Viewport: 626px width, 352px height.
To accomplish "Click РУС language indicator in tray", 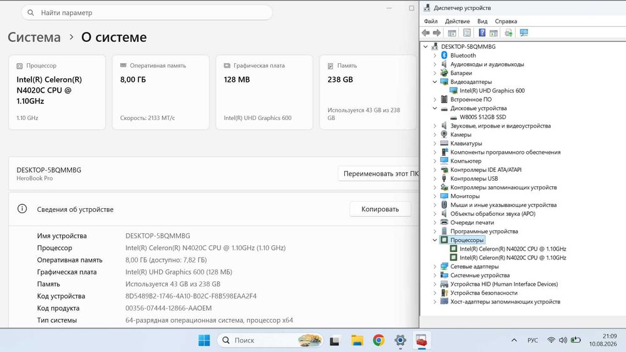I will (x=533, y=341).
